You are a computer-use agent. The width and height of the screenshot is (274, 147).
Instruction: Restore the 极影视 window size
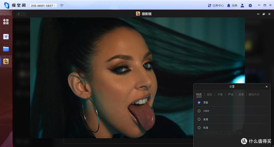point(264,14)
